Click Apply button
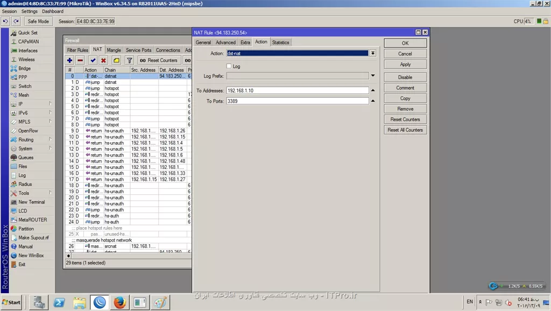The image size is (551, 311). click(405, 65)
